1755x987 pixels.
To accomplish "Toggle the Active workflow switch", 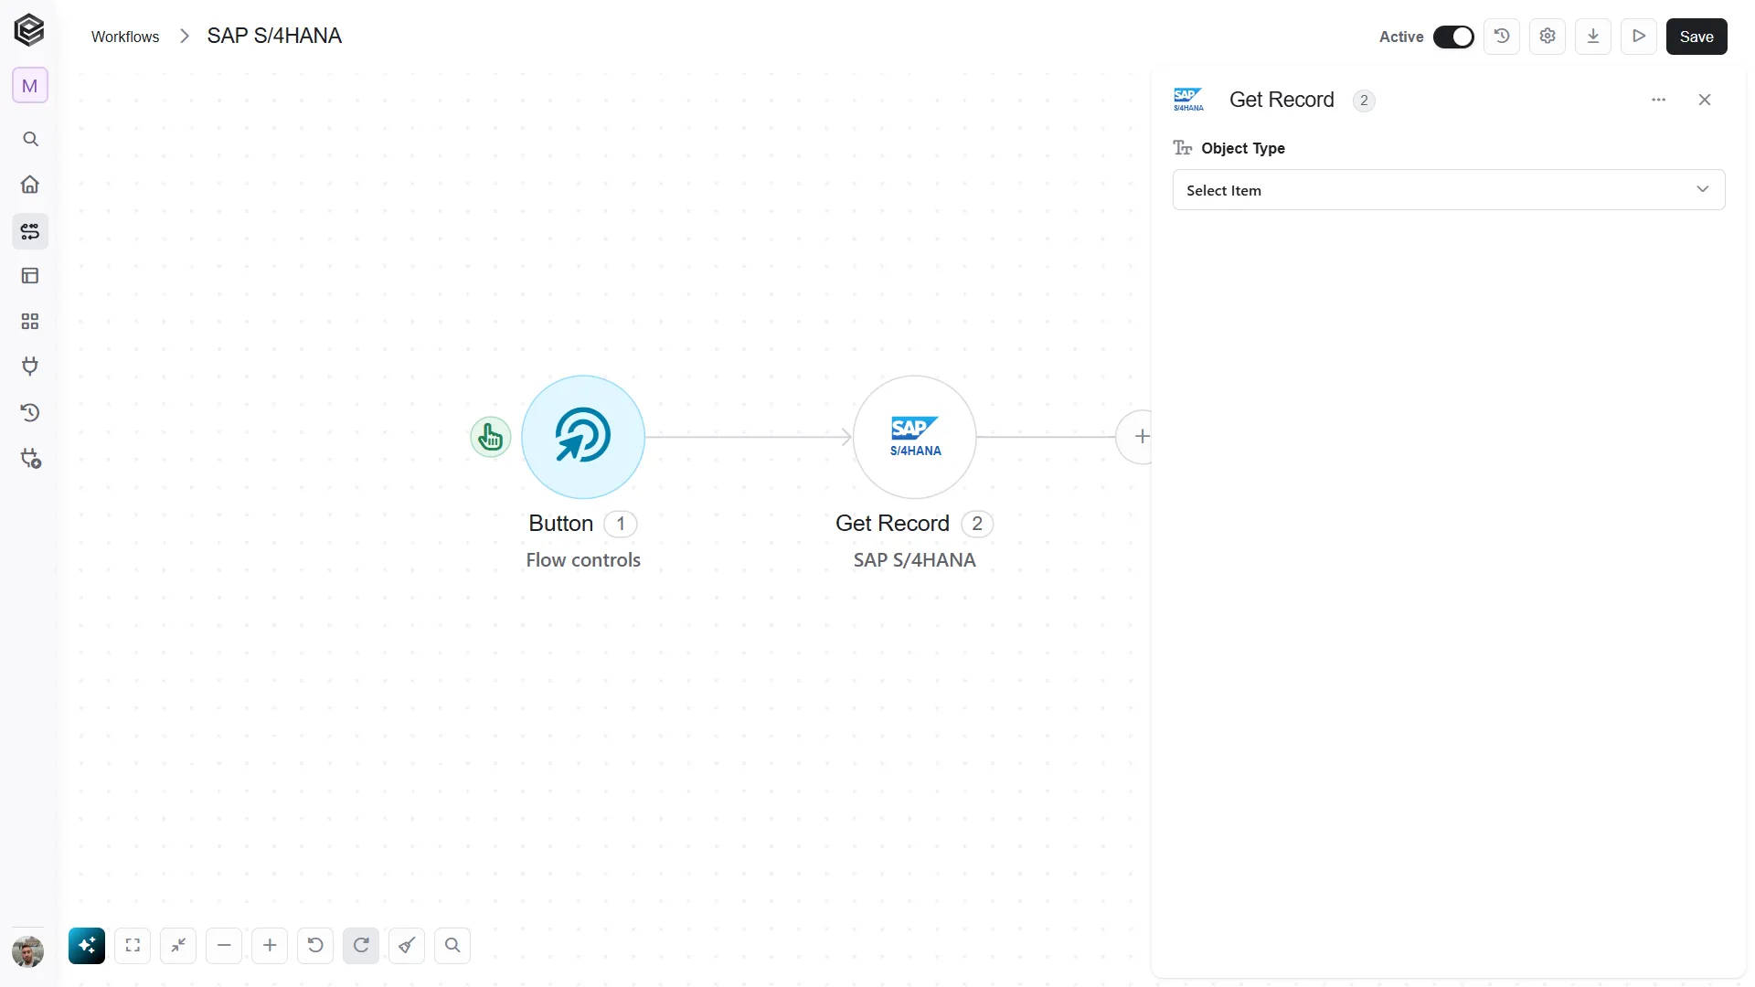I will (1453, 37).
